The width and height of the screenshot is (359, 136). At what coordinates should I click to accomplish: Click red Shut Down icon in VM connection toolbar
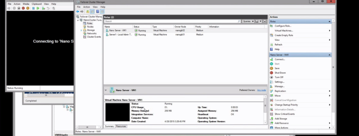23,8
